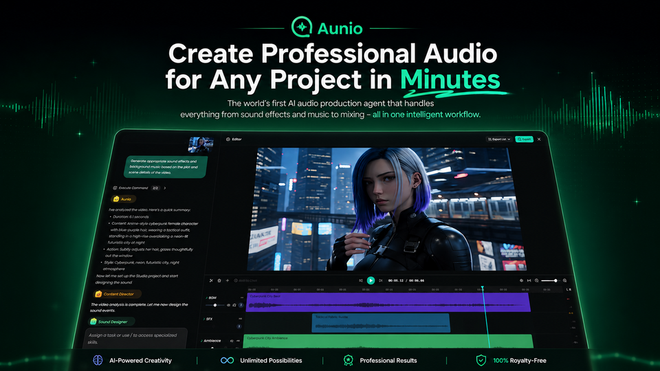660x371 pixels.
Task: Skip to previous with the rewind button
Action: pos(361,280)
